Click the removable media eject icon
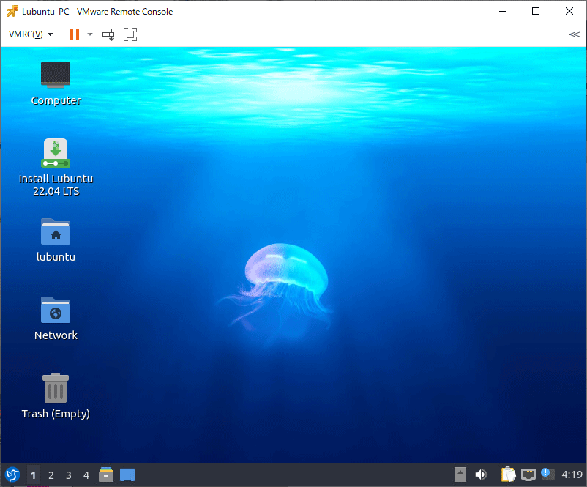The image size is (587, 487). click(x=460, y=475)
